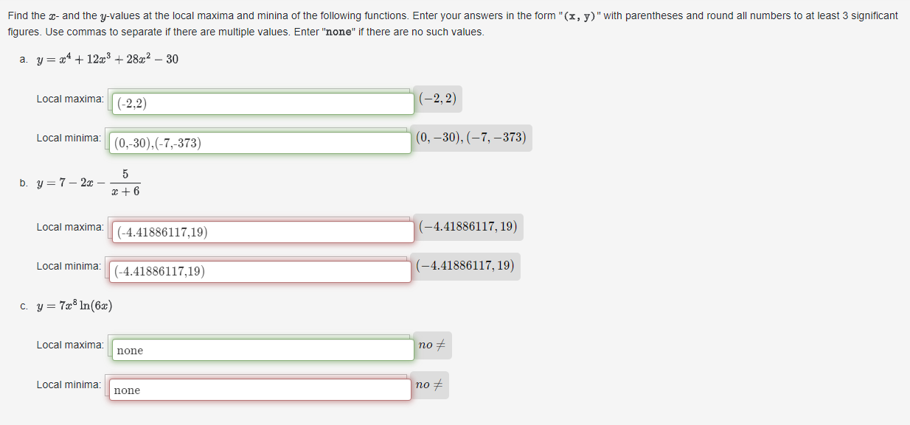Click the part b equation with fraction 5/(x+6)

click(x=88, y=182)
